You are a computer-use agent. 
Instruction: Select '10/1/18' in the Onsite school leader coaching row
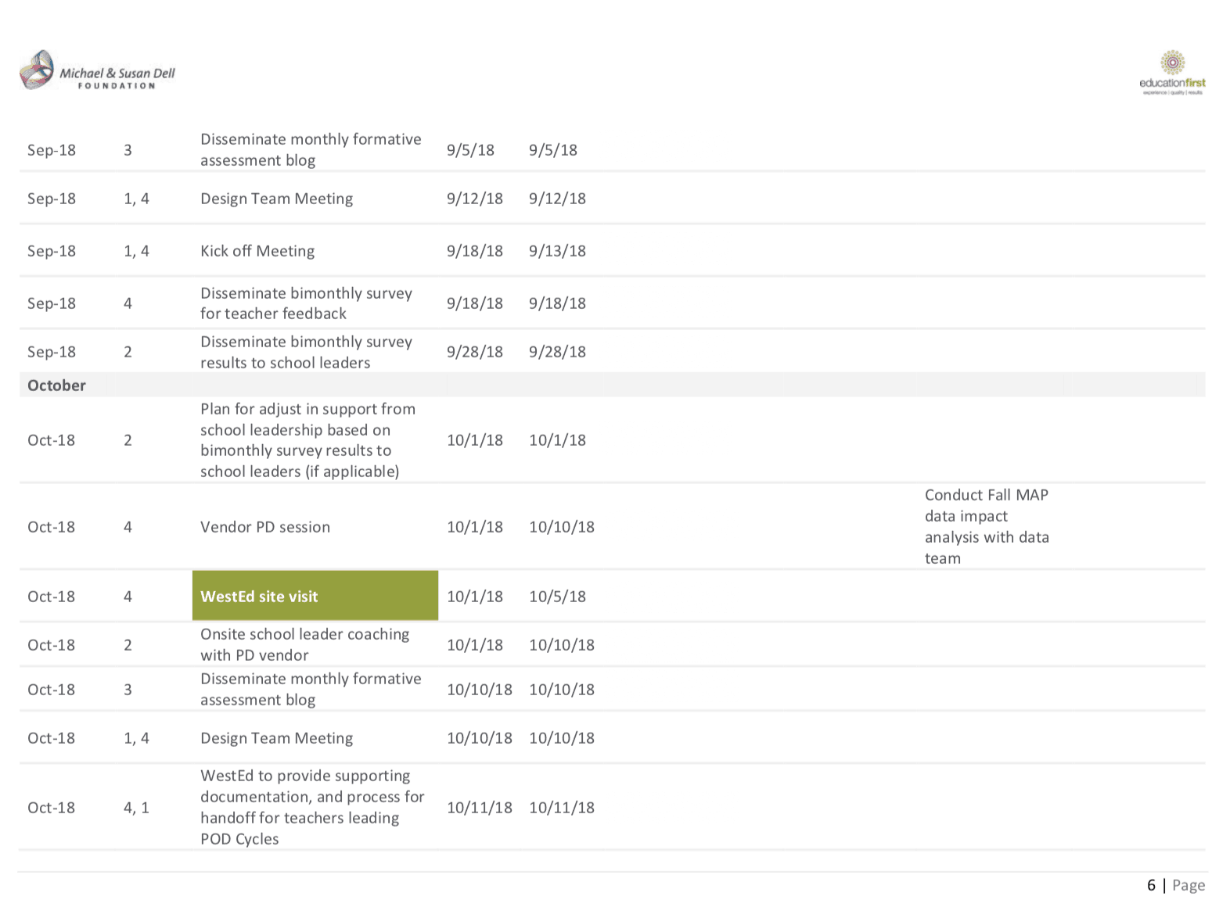(x=475, y=645)
